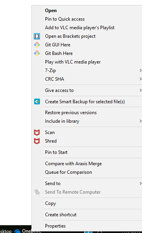Expand the Include in library submenu arrow

click(x=140, y=121)
